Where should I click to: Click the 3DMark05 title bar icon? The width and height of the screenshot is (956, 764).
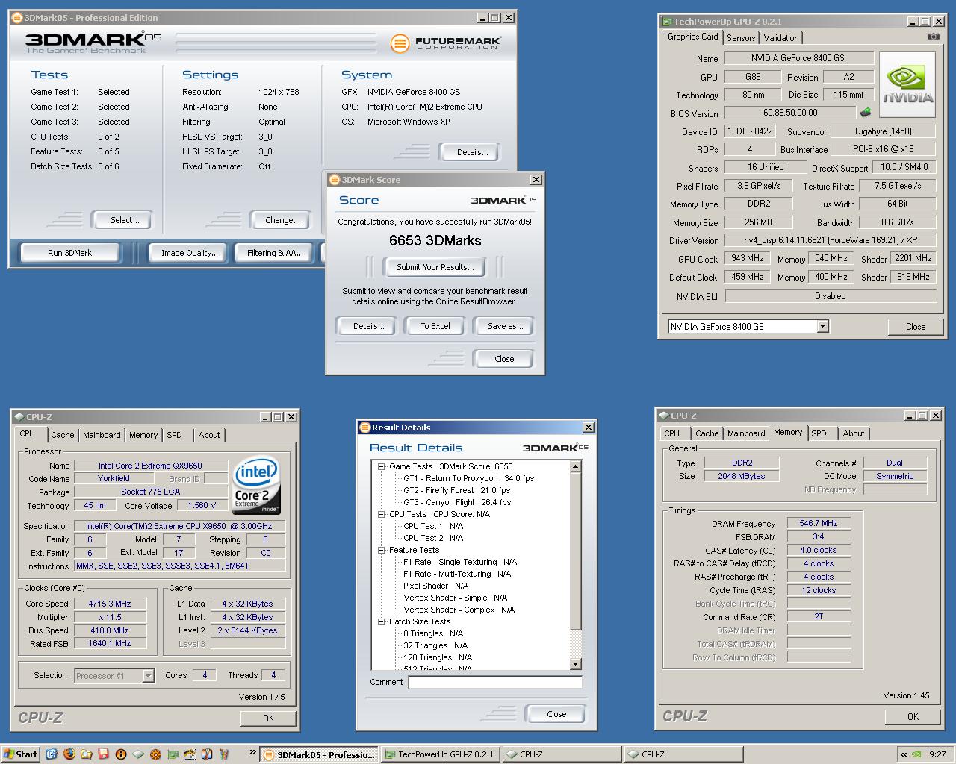17,17
